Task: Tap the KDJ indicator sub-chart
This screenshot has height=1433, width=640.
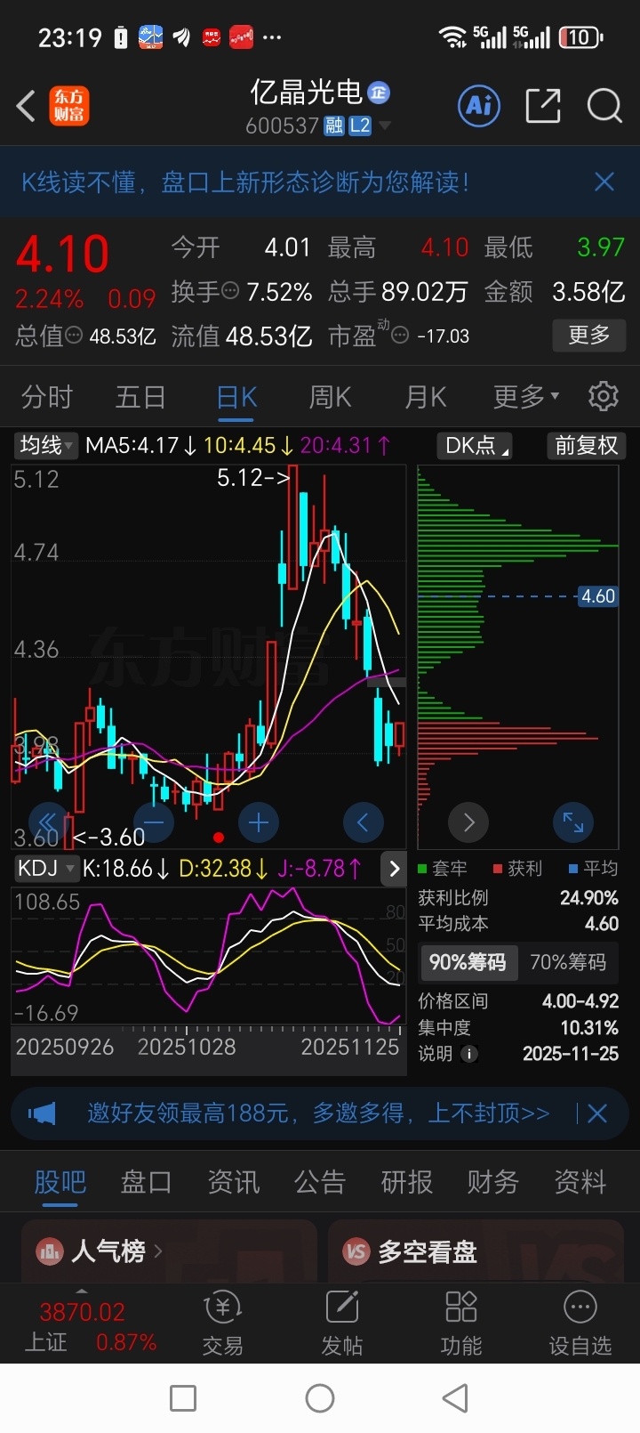Action: [209, 955]
